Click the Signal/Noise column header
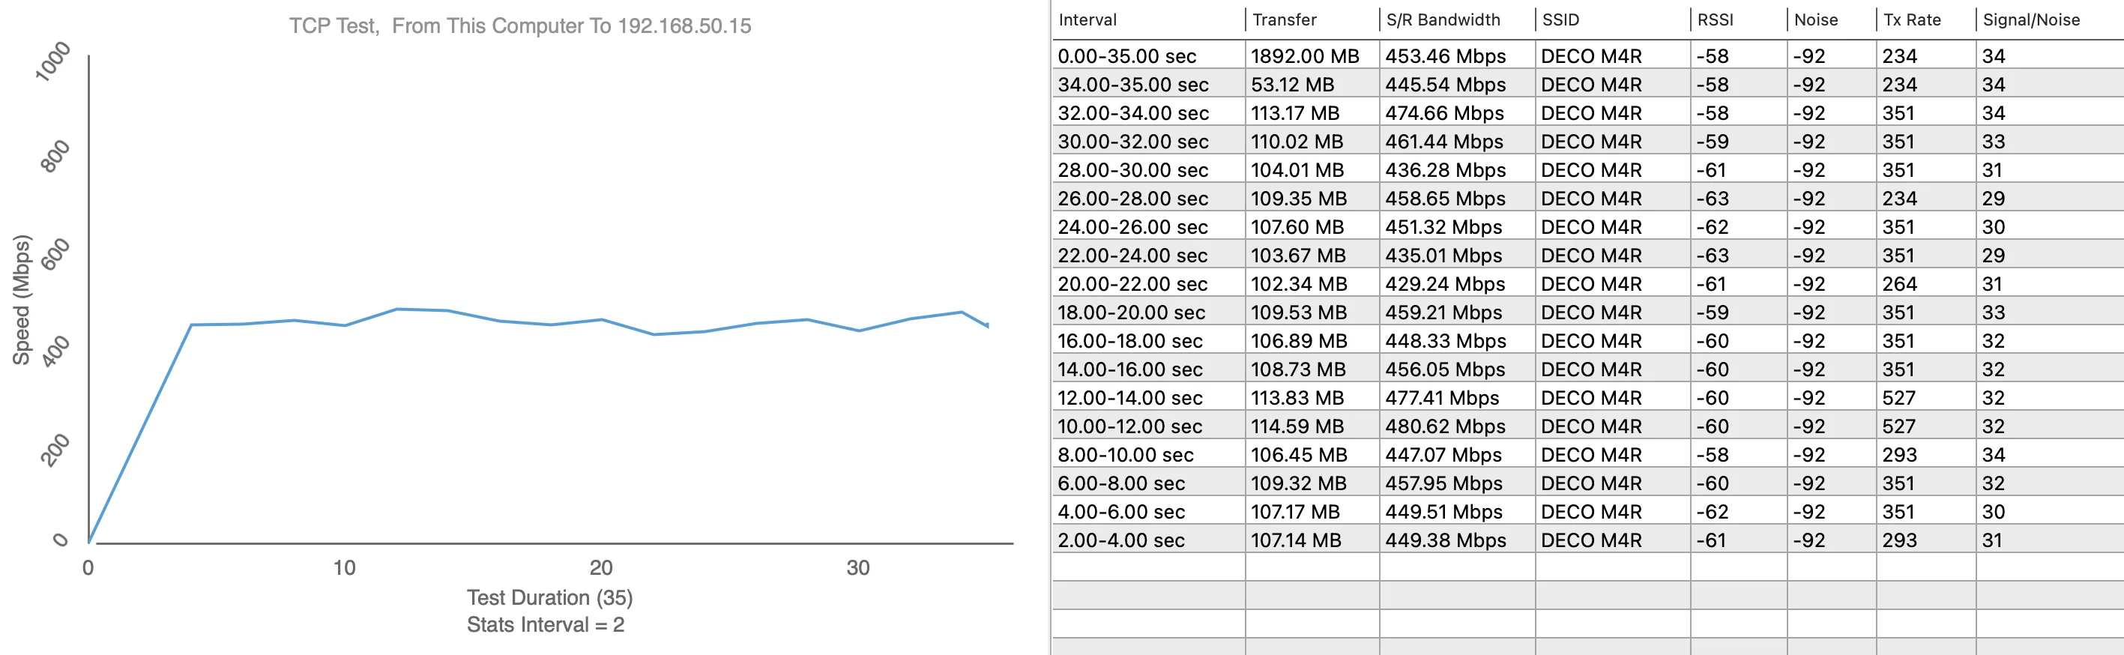Screen dimensions: 2124x655 (x=2031, y=19)
